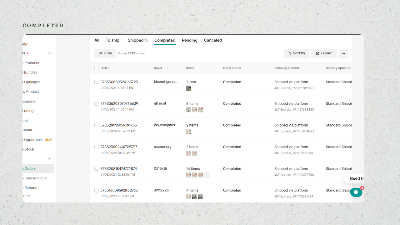This screenshot has width=400, height=225.
Task: View last item thumbnail of 4nn2226 order
Action: point(201,197)
